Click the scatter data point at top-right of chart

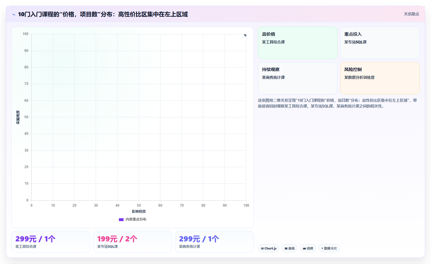(245, 35)
